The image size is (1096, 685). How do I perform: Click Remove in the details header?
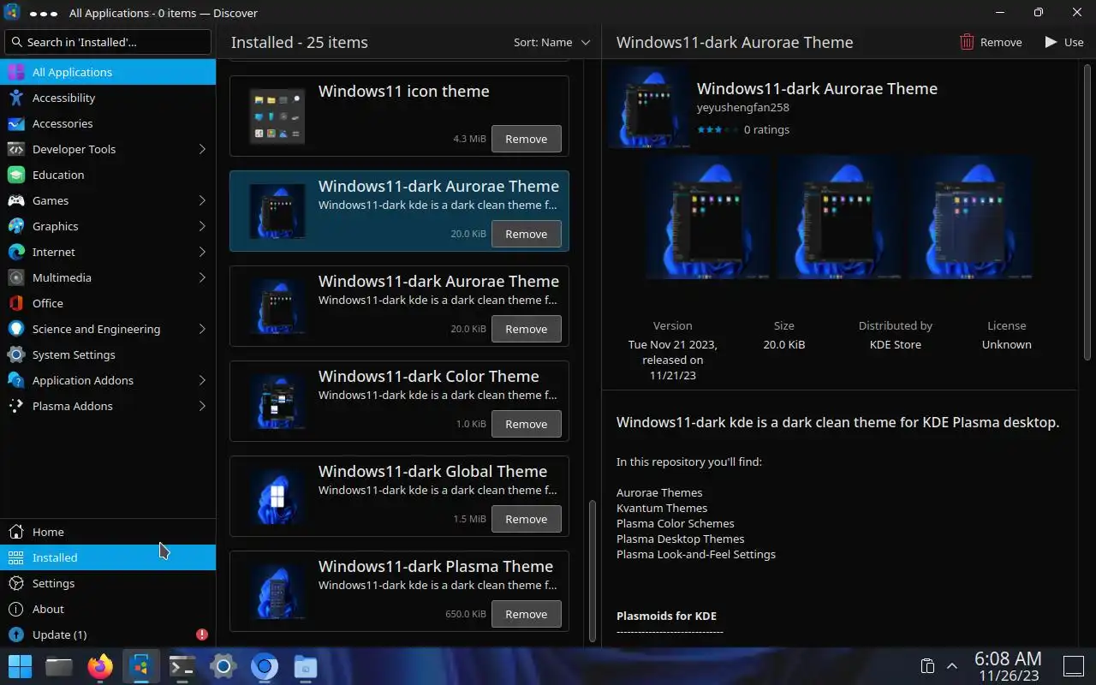click(x=991, y=42)
